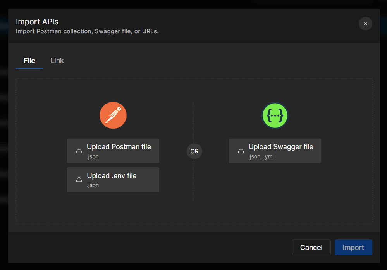Click the Import APIs dialog title

point(37,22)
